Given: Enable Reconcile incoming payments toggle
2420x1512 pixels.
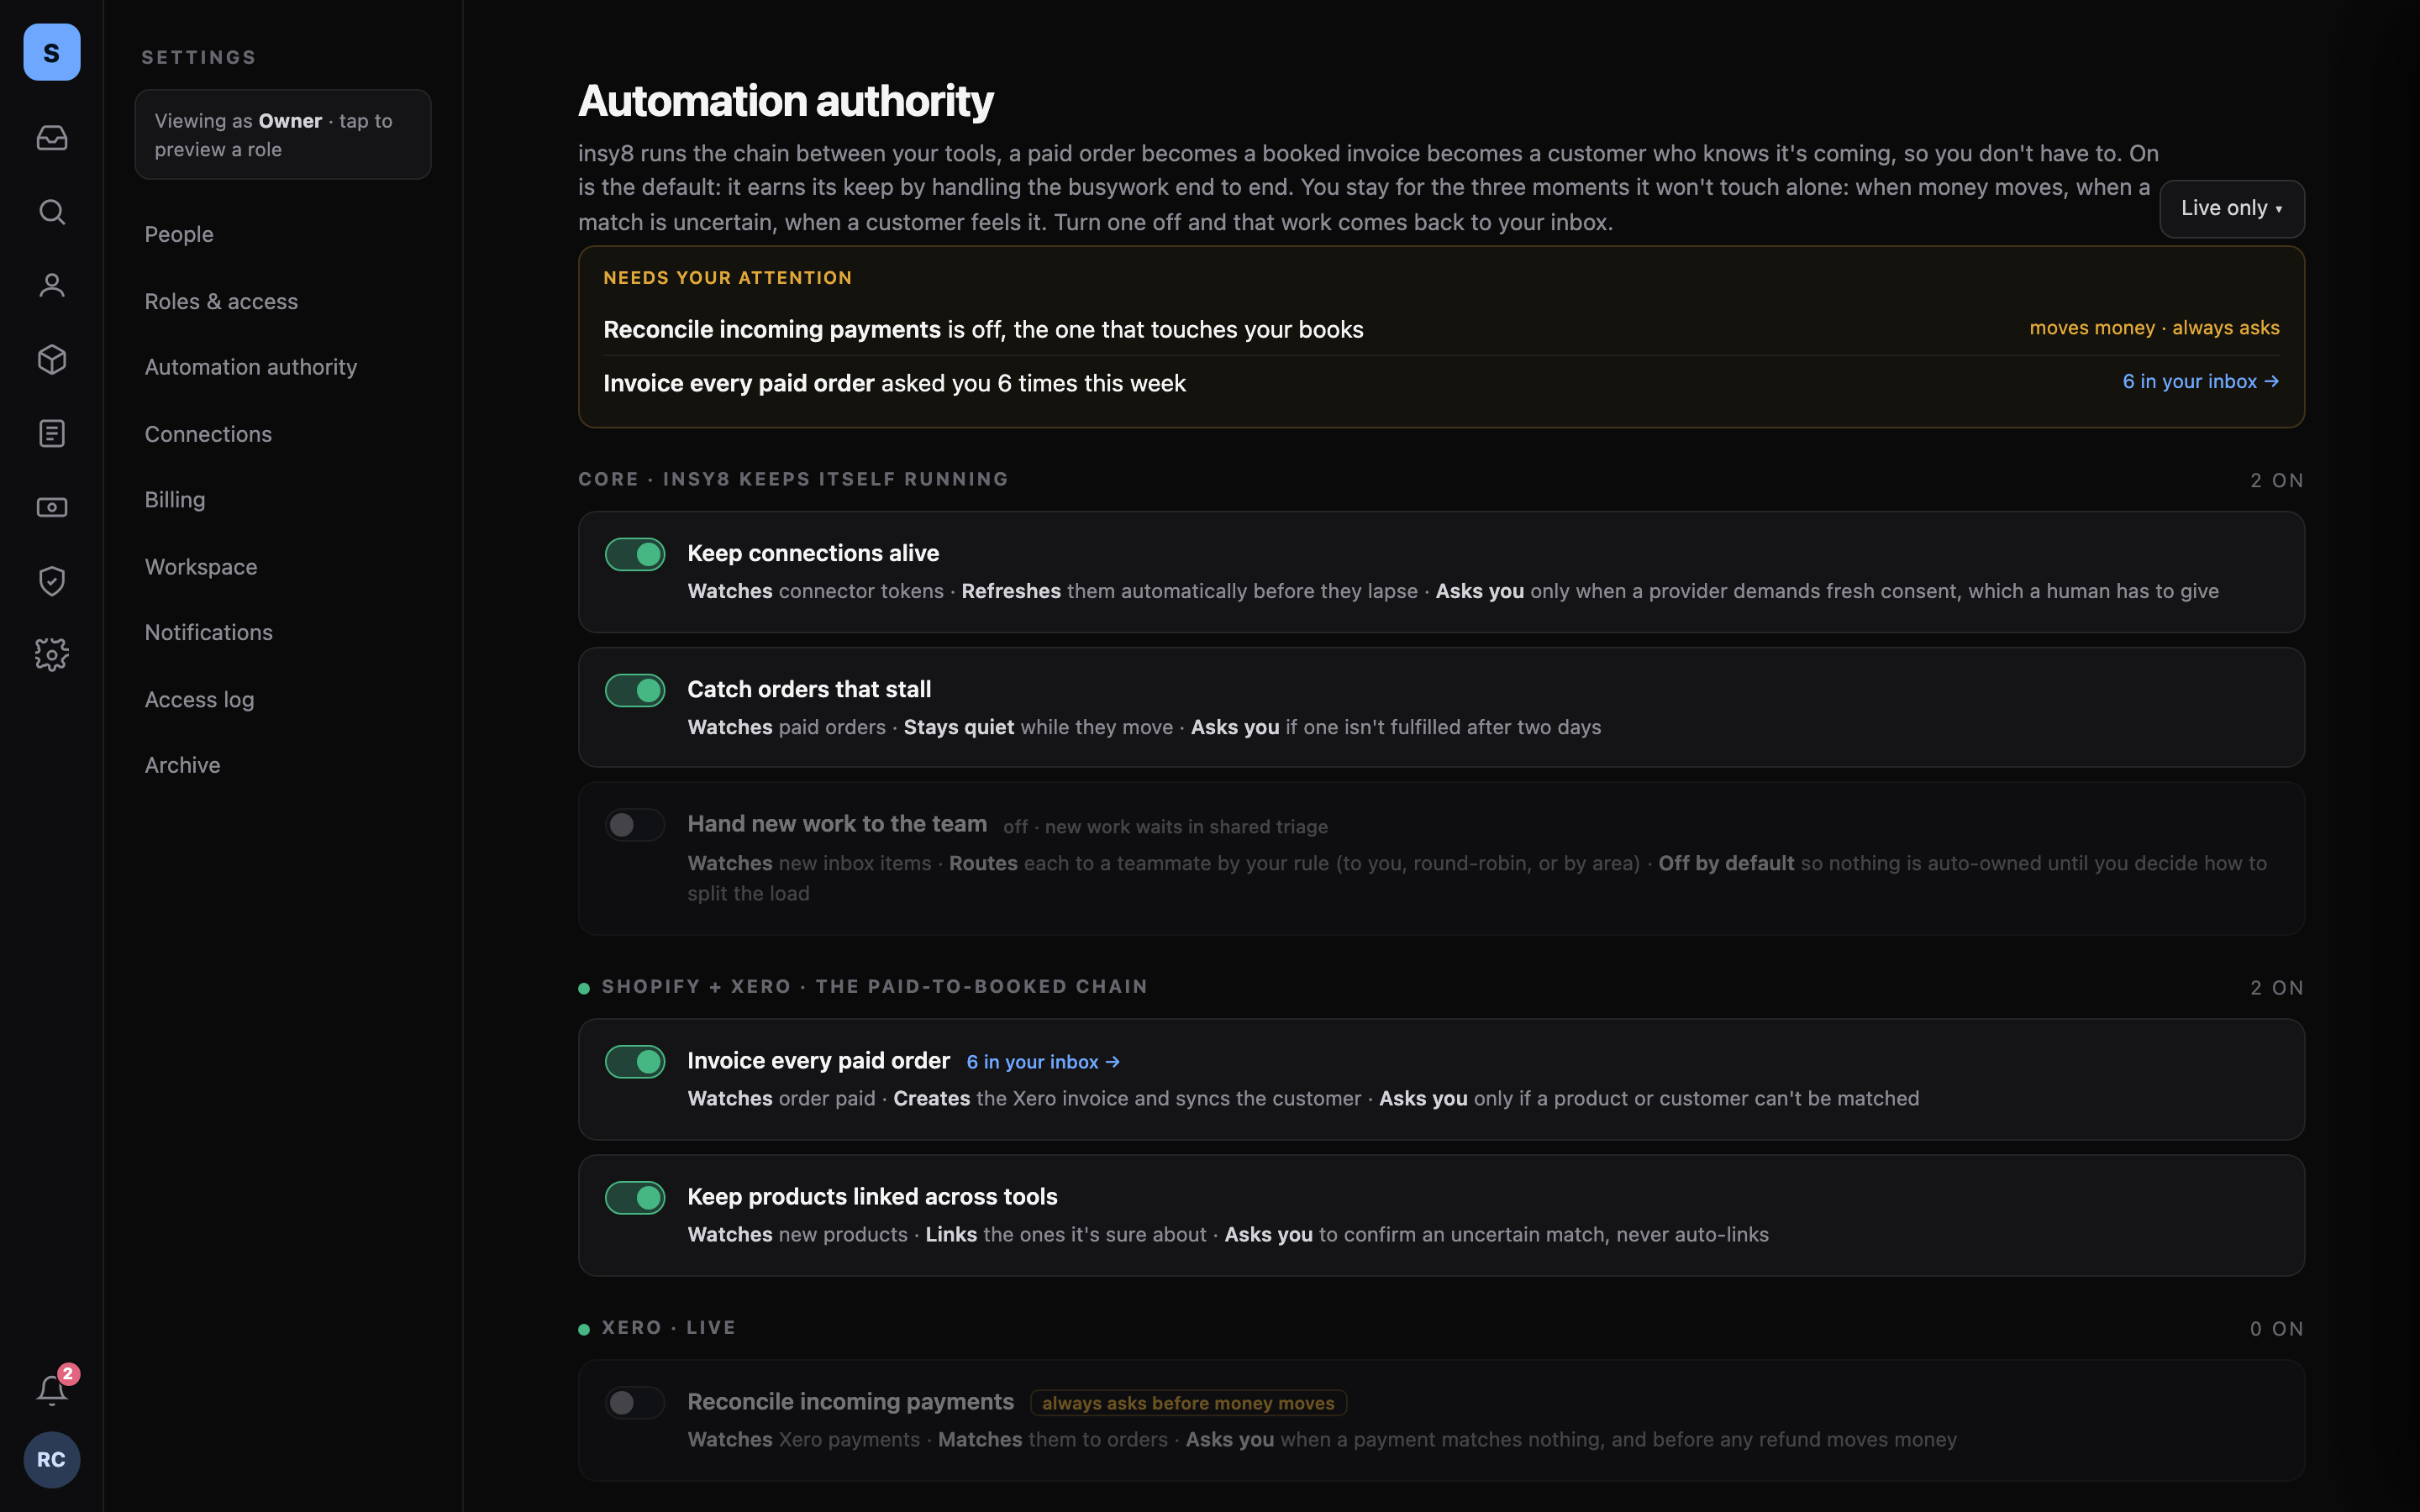Looking at the screenshot, I should (x=635, y=1402).
